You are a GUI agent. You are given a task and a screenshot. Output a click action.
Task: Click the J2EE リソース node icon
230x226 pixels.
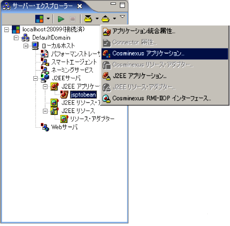[55, 111]
